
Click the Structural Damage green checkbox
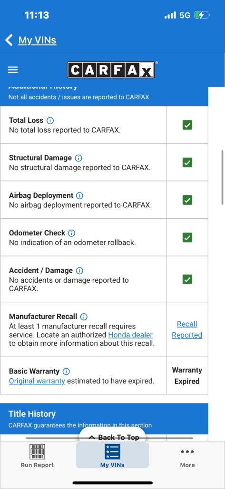tap(187, 162)
